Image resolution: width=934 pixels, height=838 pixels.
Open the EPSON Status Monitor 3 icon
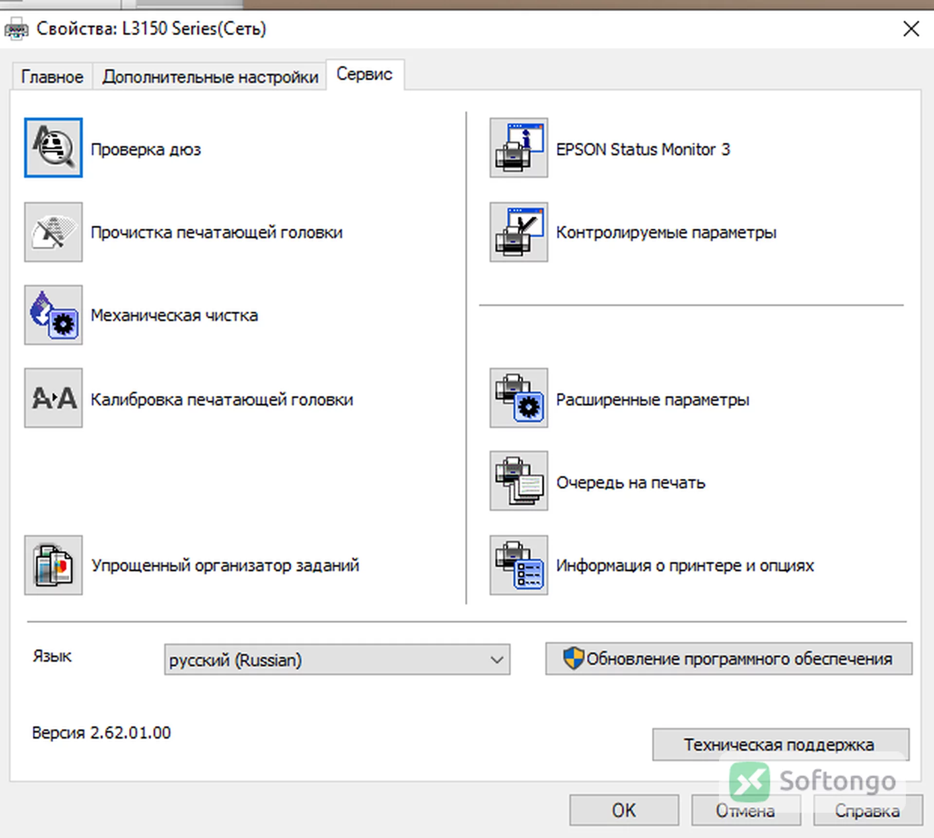click(519, 148)
